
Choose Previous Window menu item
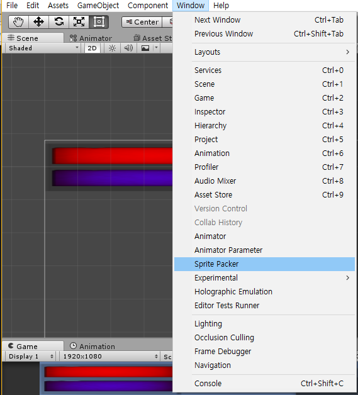[x=264, y=34]
